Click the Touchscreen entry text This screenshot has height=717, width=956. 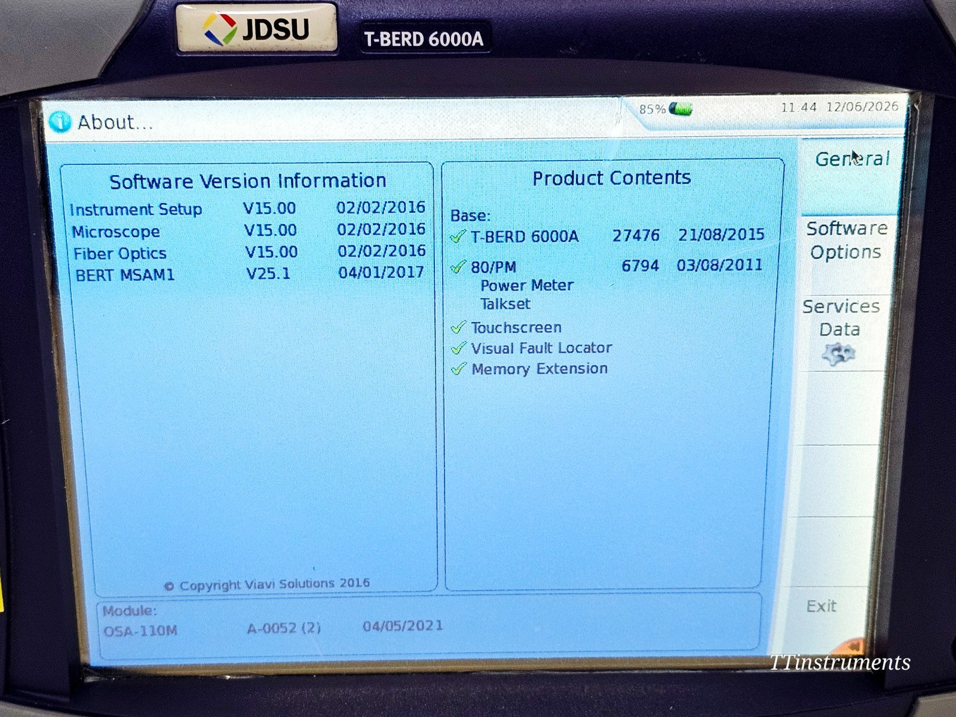tap(516, 327)
